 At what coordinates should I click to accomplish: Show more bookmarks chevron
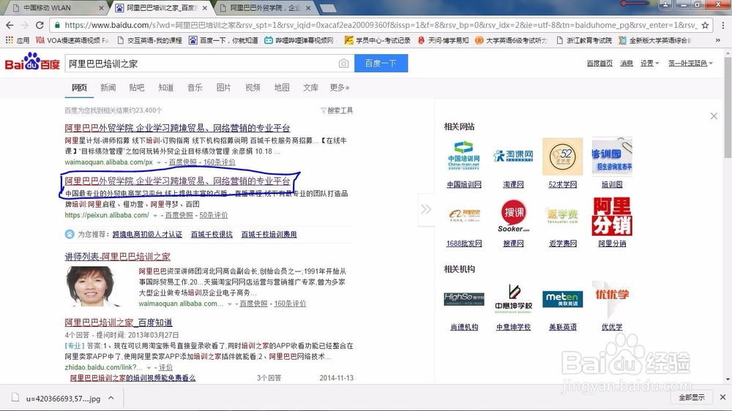[x=717, y=40]
